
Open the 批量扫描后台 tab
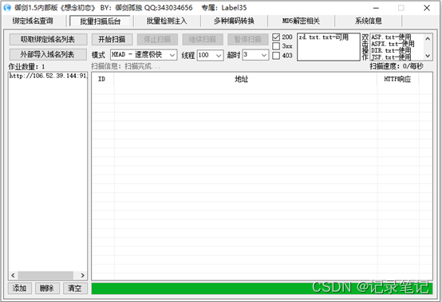(x=100, y=21)
